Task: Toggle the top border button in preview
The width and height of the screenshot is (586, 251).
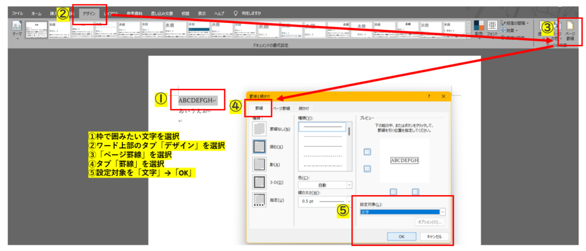Action: point(367,152)
